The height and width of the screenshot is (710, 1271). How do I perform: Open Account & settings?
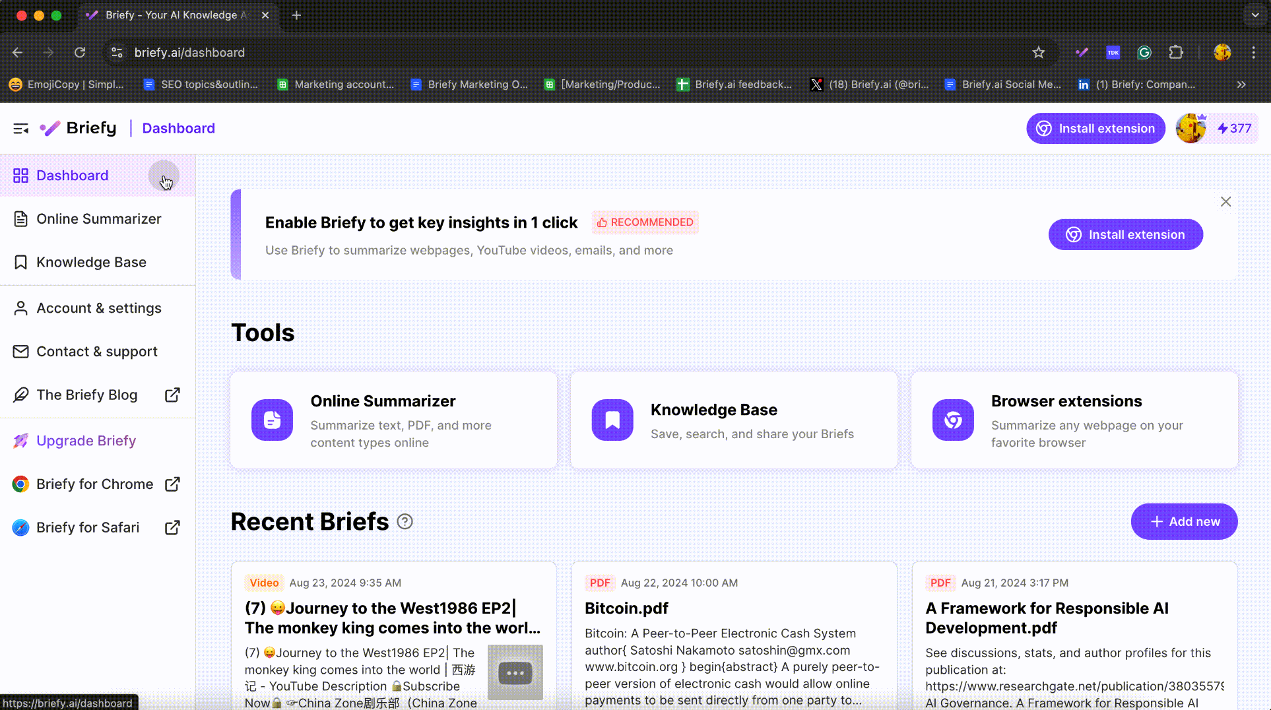click(98, 308)
